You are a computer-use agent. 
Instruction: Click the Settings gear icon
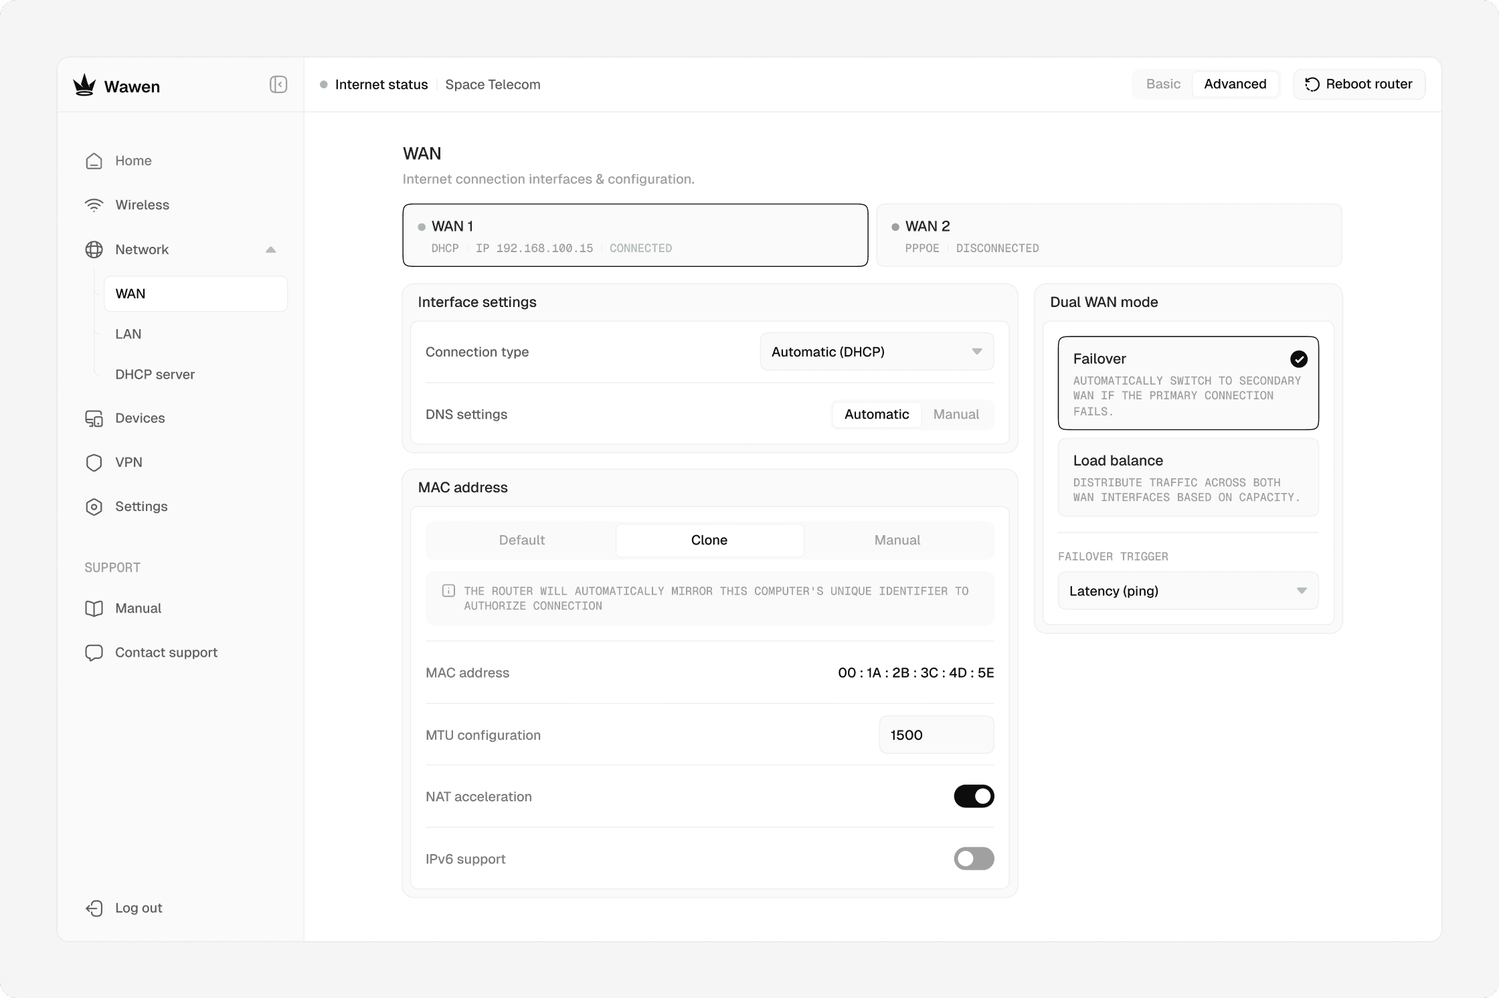pos(94,507)
